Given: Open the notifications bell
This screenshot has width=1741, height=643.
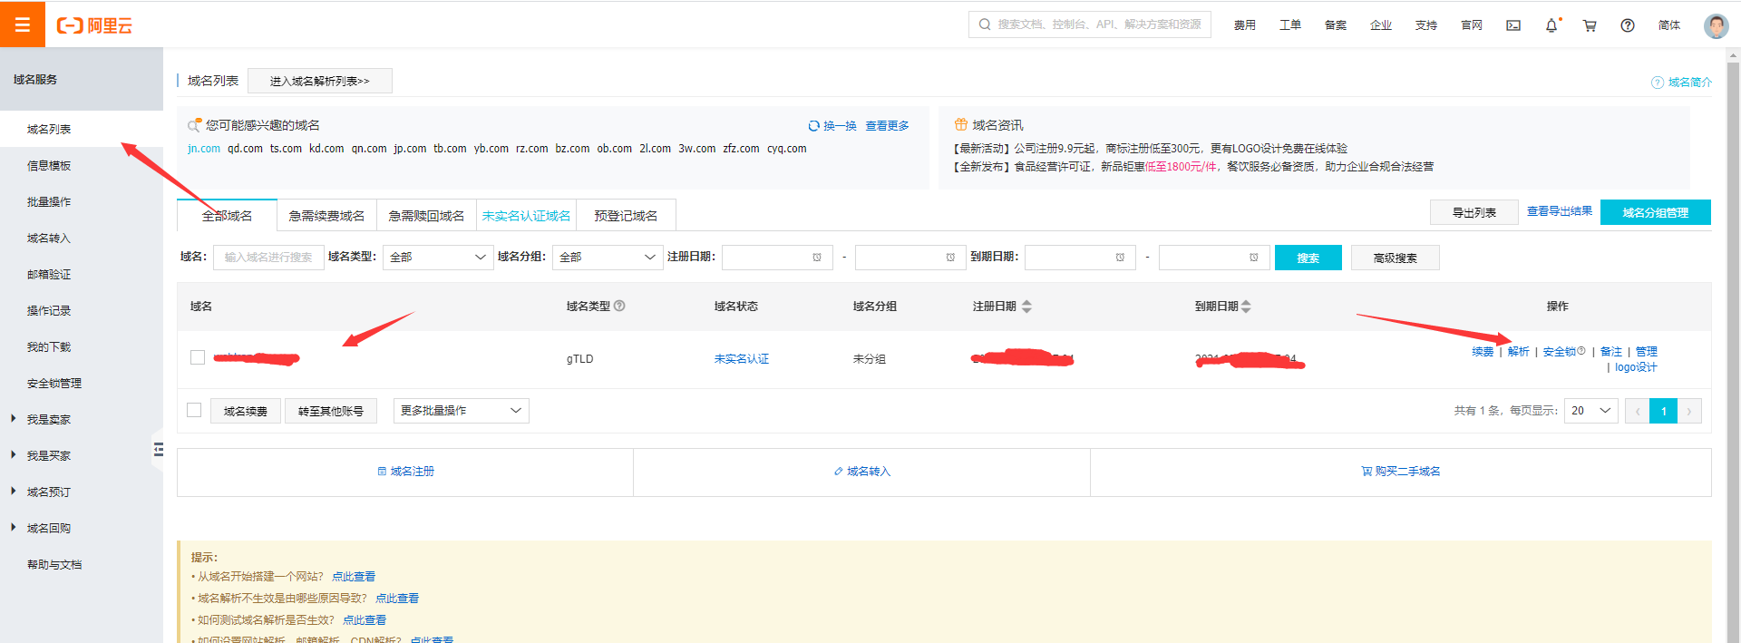Looking at the screenshot, I should coord(1551,25).
